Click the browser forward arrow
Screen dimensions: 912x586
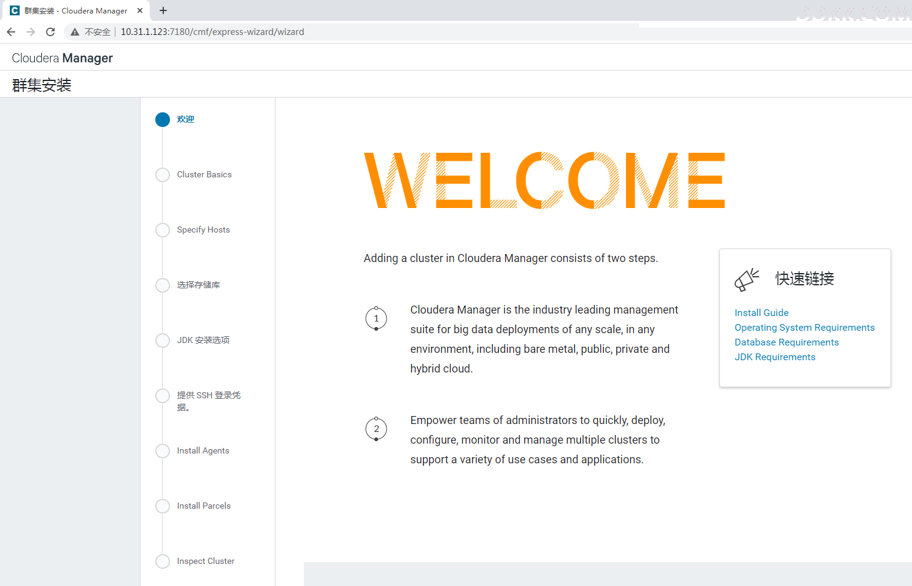[31, 32]
